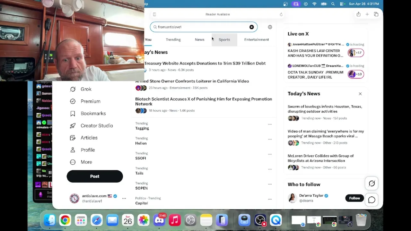Viewport: 411px width, 231px height.
Task: Open Wi-Fi menu in menu bar
Action: click(x=314, y=4)
